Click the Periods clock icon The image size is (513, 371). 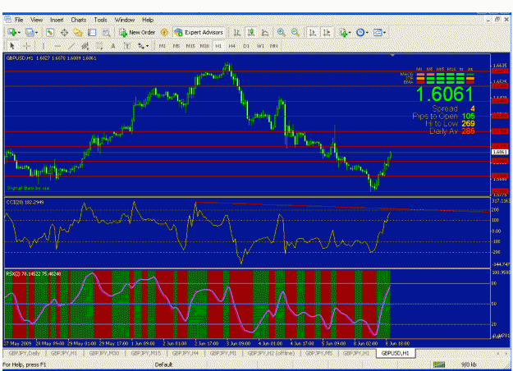(x=360, y=32)
